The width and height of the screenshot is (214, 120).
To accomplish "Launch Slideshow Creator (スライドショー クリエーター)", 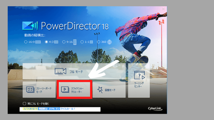I will (74, 90).
